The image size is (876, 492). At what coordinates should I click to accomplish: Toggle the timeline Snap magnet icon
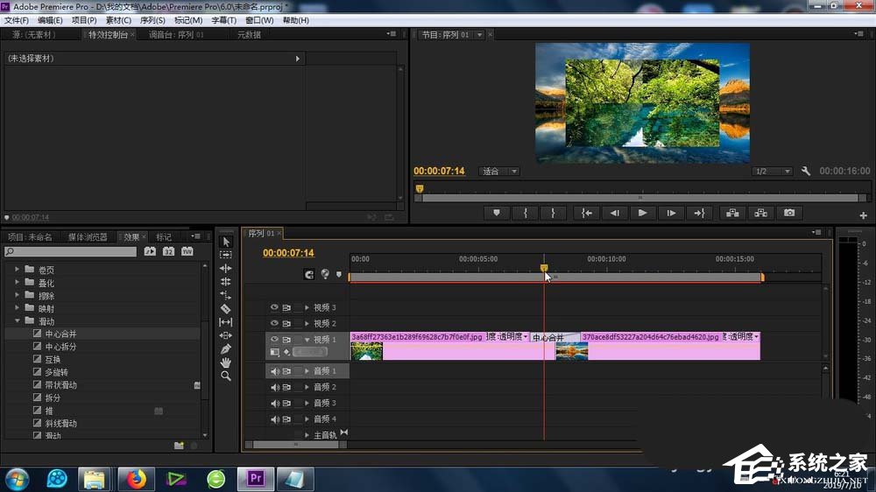pos(309,274)
